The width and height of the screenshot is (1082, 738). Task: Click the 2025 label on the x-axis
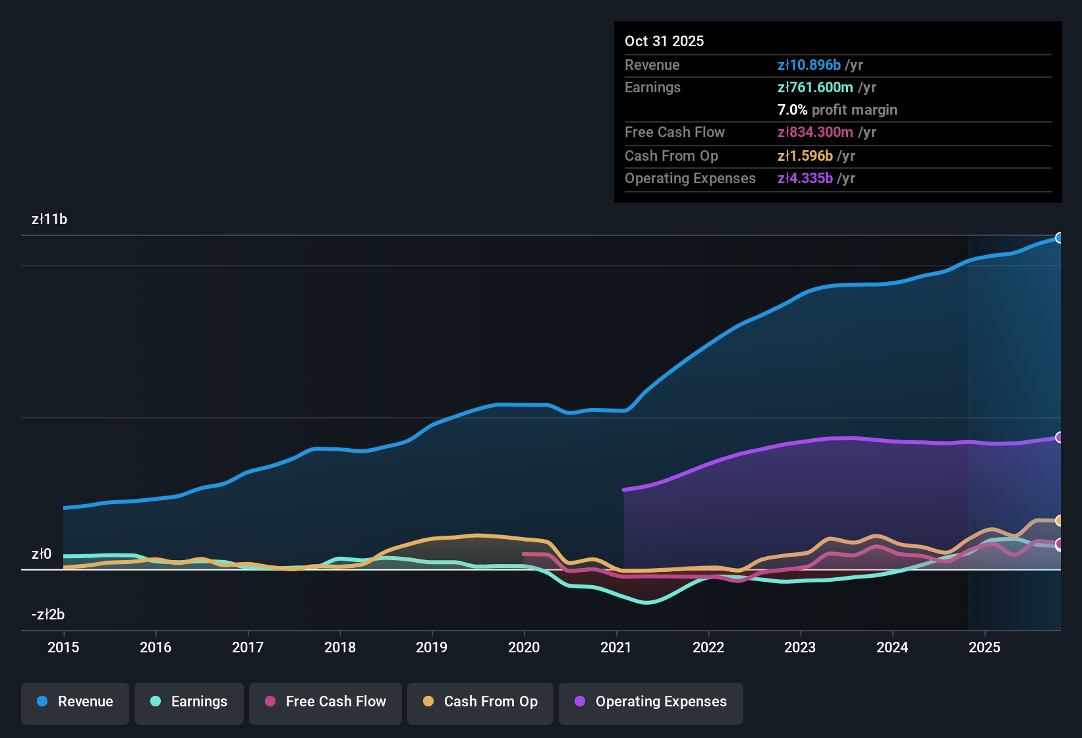pos(984,648)
